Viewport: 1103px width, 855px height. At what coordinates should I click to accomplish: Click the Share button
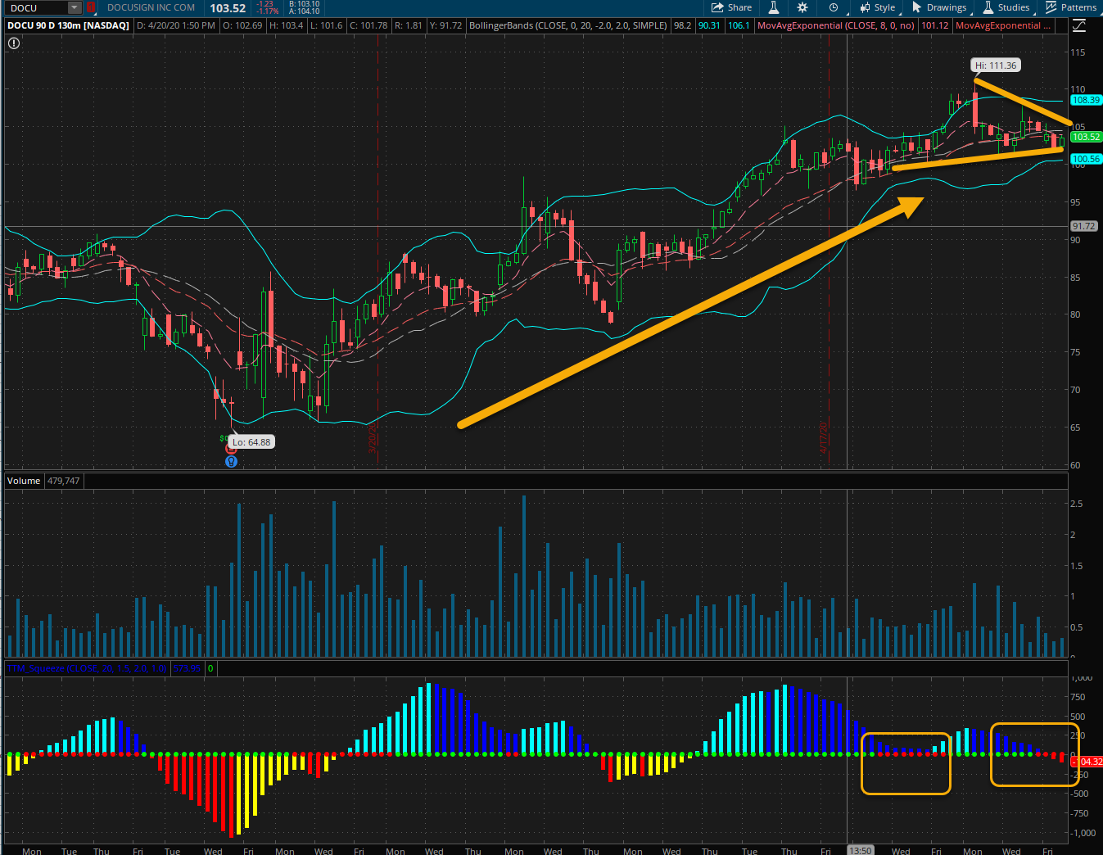pos(731,7)
